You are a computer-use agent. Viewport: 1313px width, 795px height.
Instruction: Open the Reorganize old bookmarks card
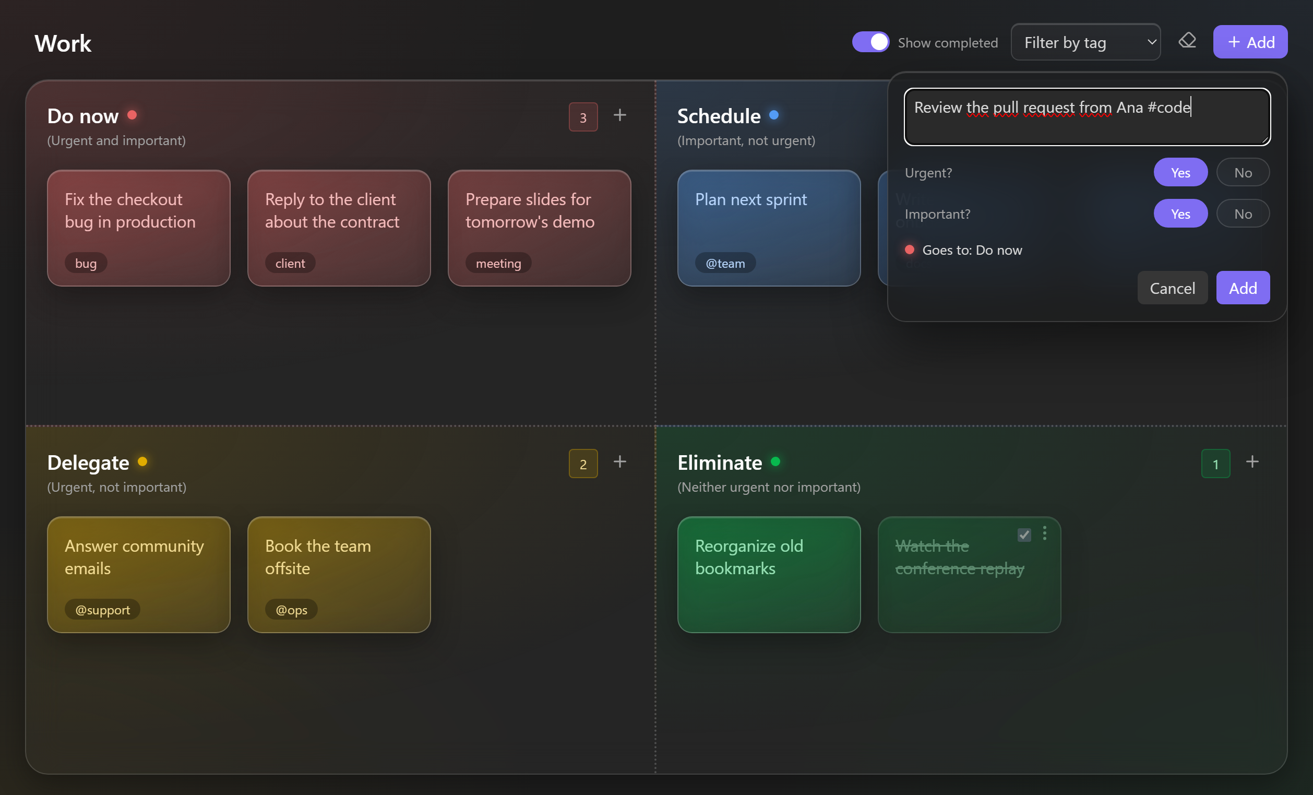(769, 575)
